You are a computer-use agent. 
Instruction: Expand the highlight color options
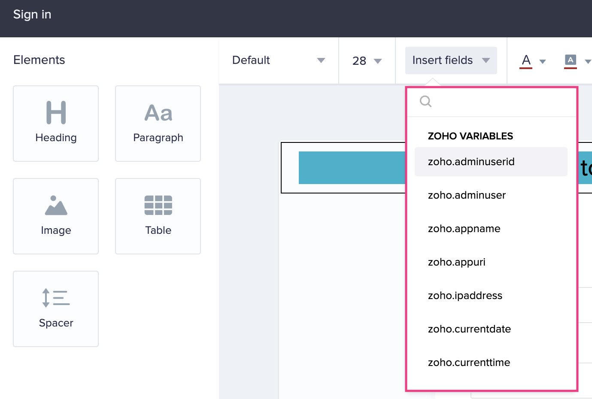pyautogui.click(x=589, y=62)
